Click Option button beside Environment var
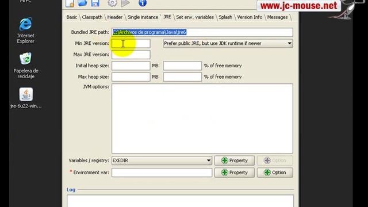This screenshot has height=207, width=368. [x=275, y=172]
